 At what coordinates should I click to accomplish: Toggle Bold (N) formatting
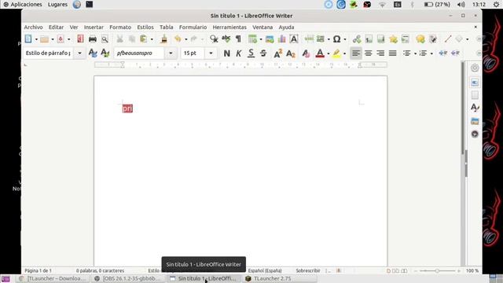click(x=227, y=53)
